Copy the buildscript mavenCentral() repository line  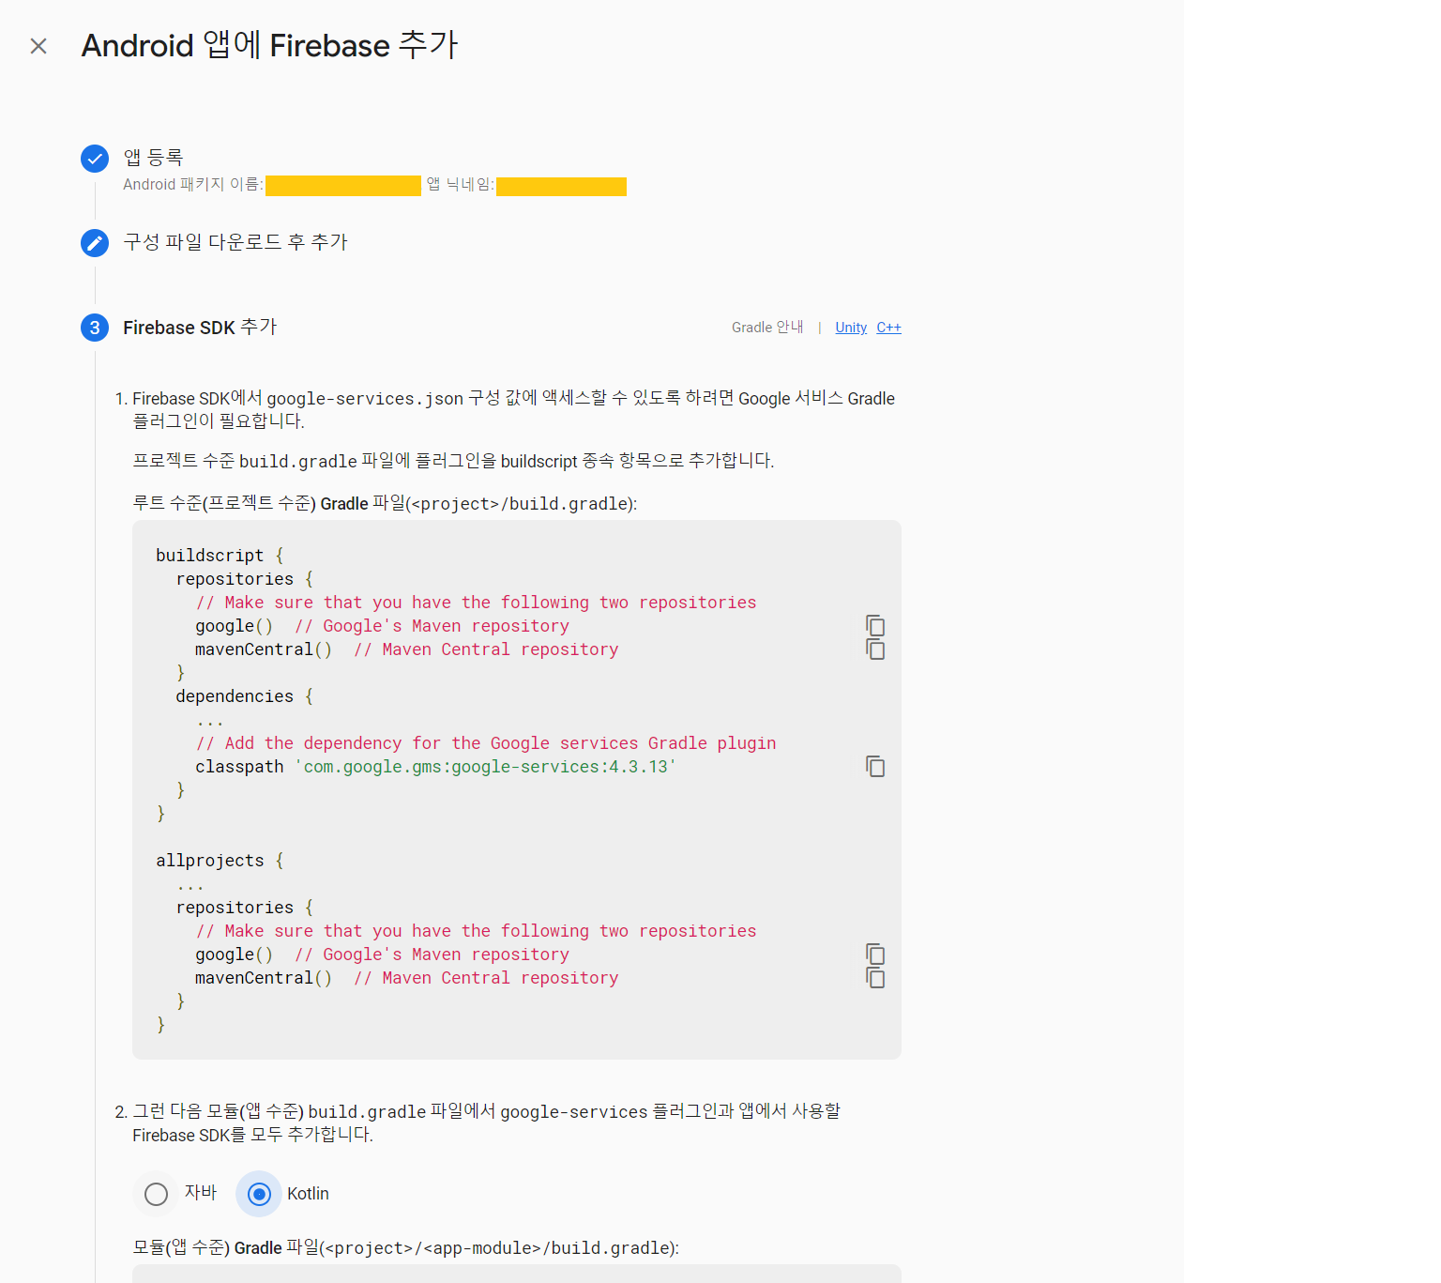pyautogui.click(x=875, y=649)
